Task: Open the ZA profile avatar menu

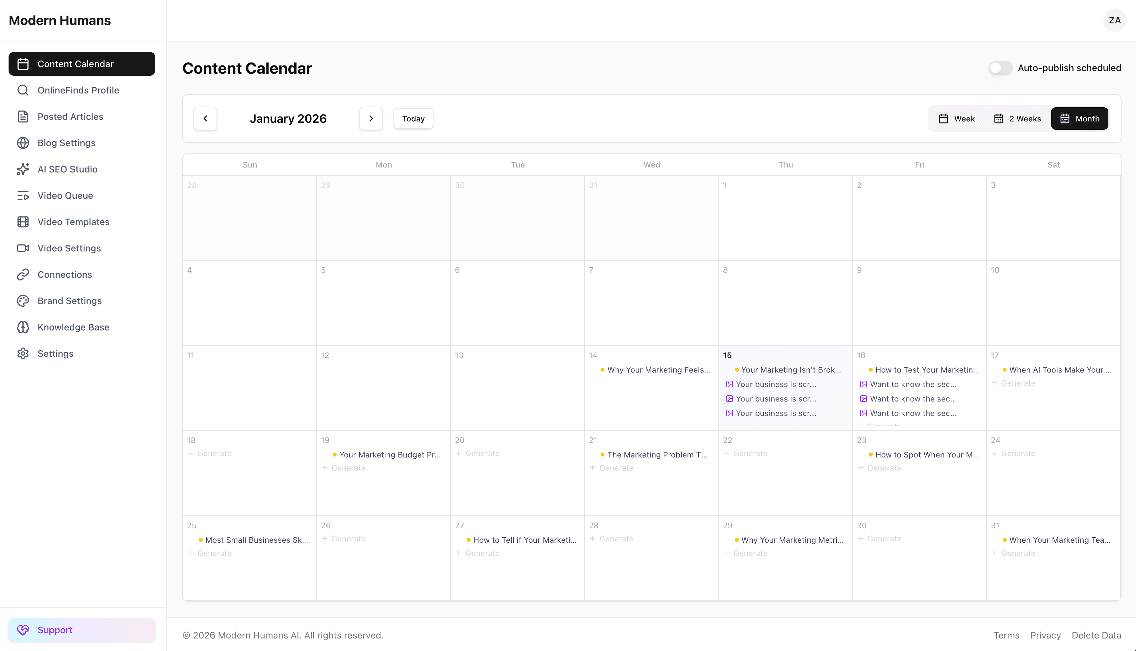Action: tap(1115, 20)
